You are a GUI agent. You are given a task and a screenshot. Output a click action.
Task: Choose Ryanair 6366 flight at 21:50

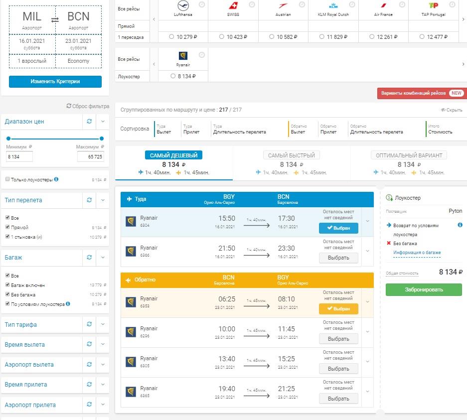pos(338,258)
